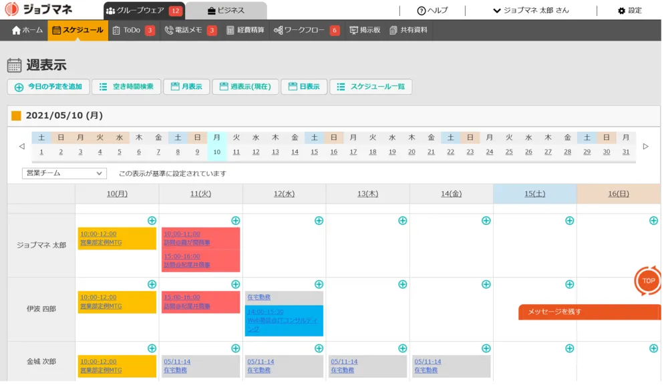668x385 pixels.
Task: Open the ToDo menu item
Action: point(134,30)
